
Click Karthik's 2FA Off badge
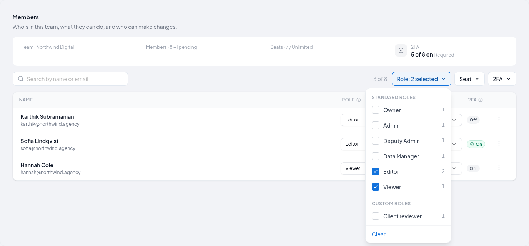click(473, 120)
